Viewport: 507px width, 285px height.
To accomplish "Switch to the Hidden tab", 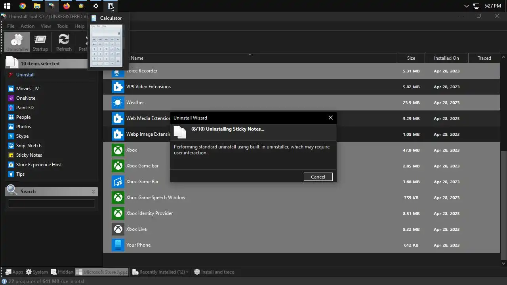I will tap(62, 272).
